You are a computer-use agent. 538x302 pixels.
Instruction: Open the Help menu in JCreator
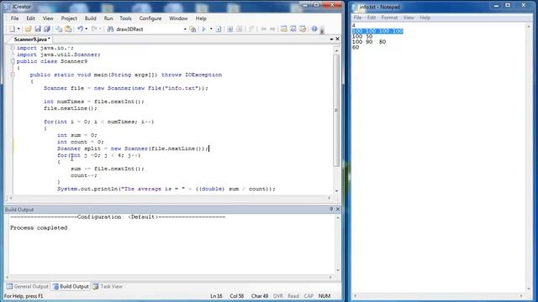(201, 18)
